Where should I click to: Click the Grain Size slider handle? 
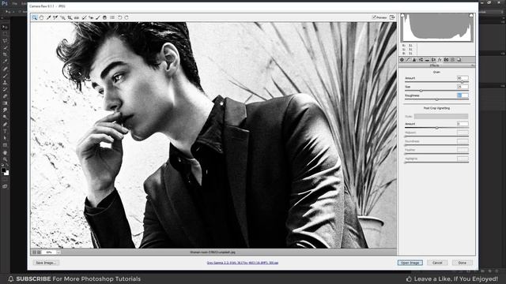(x=421, y=91)
